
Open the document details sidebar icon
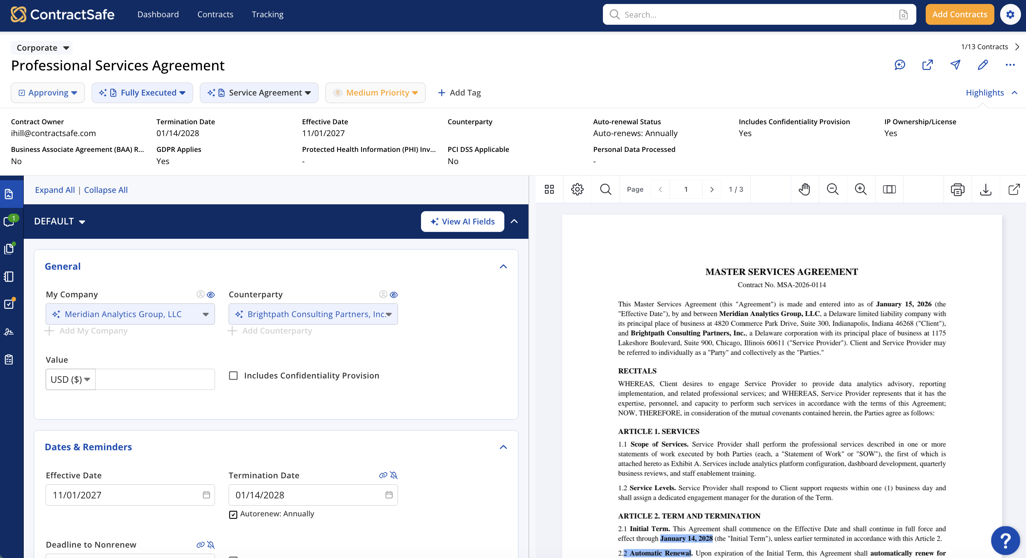9,194
